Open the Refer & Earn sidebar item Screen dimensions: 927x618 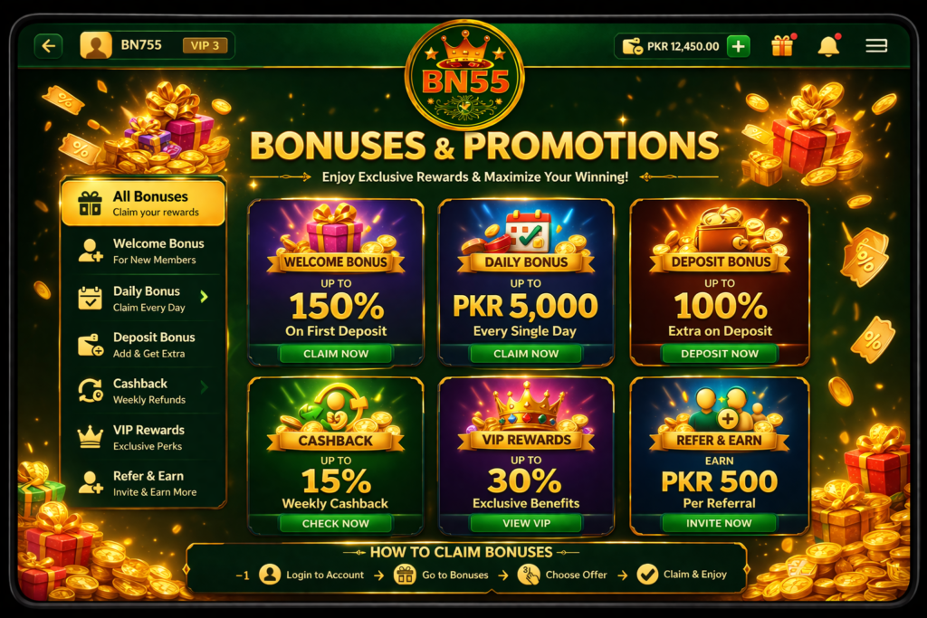143,483
